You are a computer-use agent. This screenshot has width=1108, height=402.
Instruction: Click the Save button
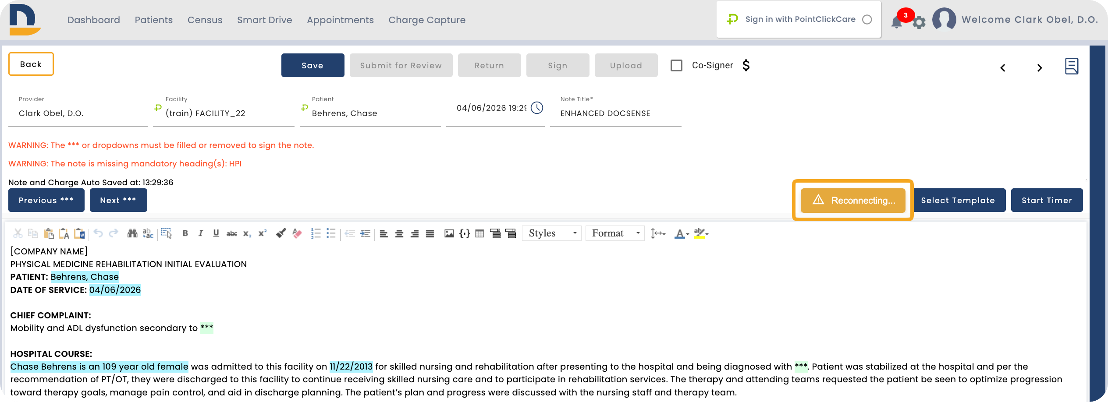(x=313, y=65)
